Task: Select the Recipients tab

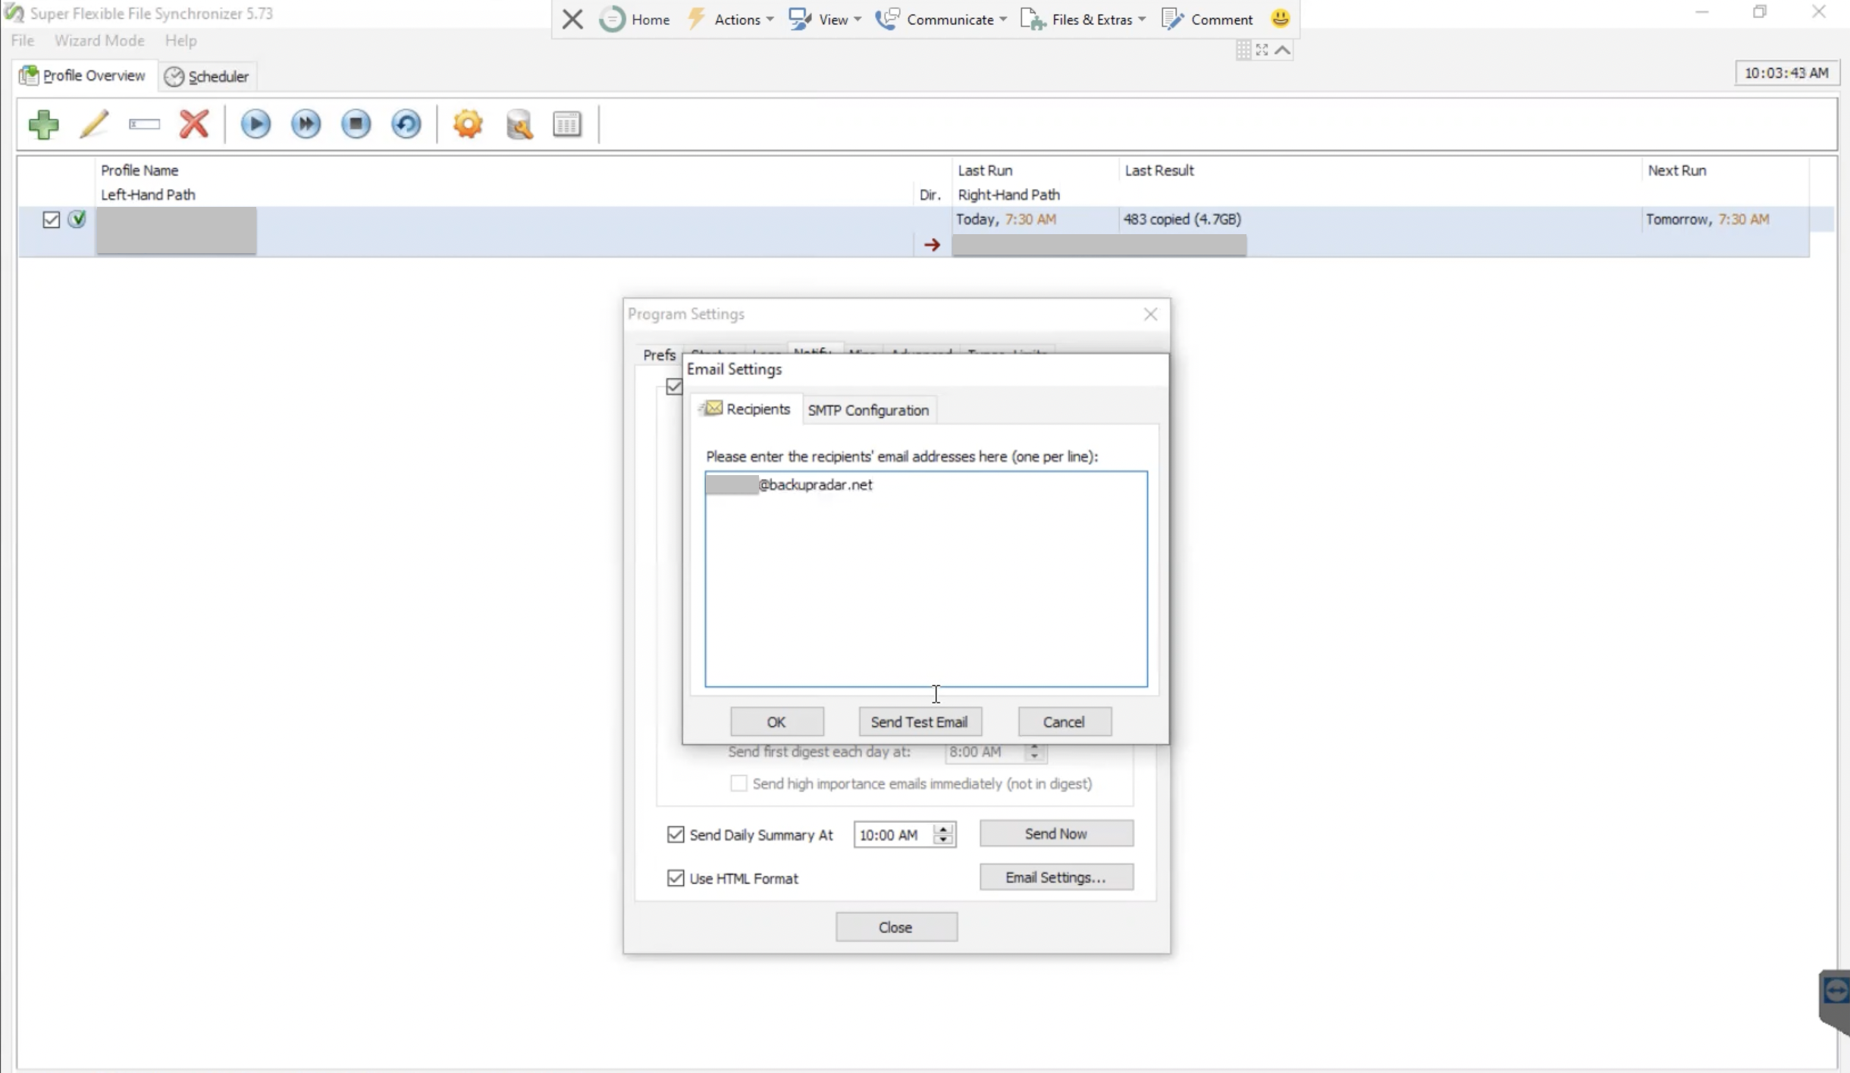Action: [745, 409]
